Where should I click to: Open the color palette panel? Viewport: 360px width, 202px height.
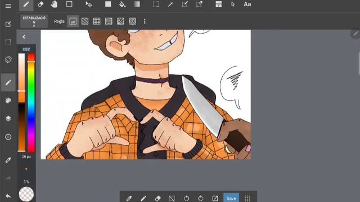pyautogui.click(x=8, y=100)
